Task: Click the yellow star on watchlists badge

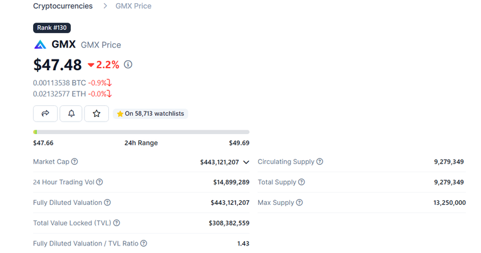Action: [x=120, y=114]
